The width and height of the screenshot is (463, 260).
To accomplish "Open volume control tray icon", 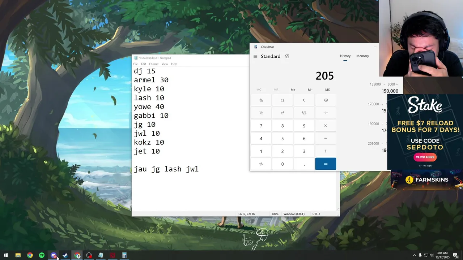I will pos(432,255).
